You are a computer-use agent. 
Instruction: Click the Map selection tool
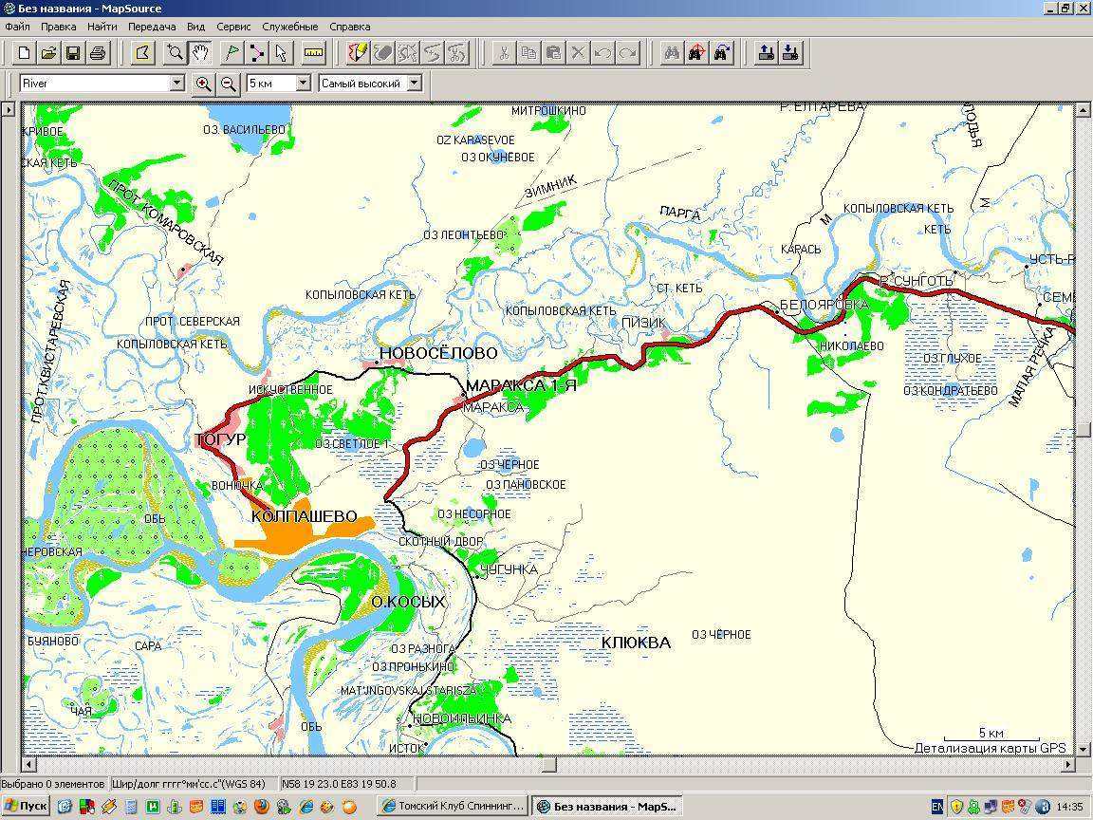[x=143, y=53]
